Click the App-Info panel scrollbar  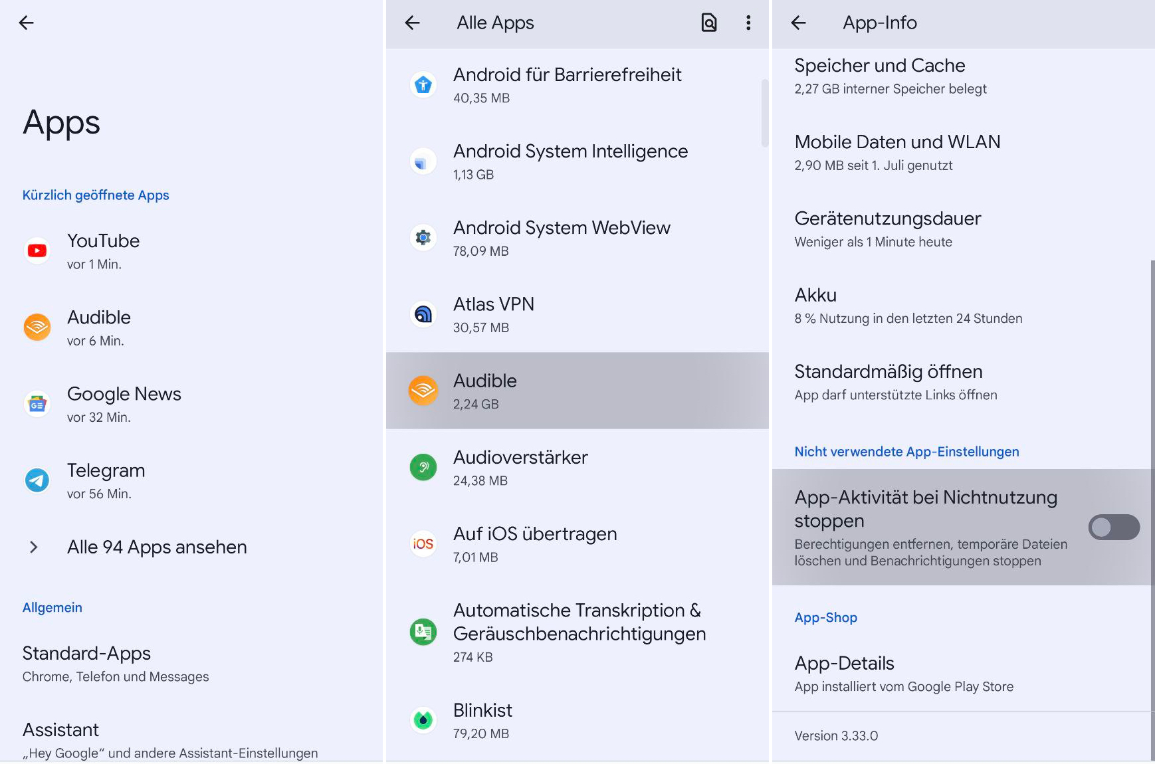[1152, 510]
